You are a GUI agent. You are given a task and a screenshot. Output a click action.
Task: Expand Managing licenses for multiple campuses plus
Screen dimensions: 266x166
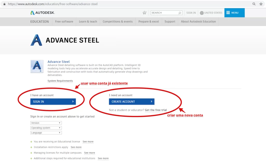(x=31, y=153)
